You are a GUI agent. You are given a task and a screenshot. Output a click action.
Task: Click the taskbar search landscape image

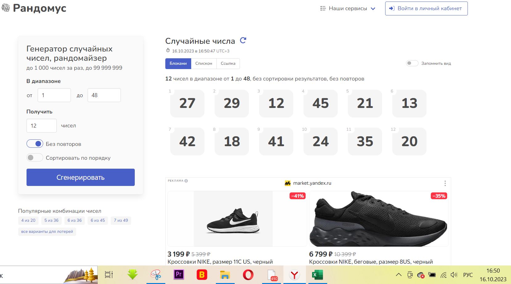80,275
